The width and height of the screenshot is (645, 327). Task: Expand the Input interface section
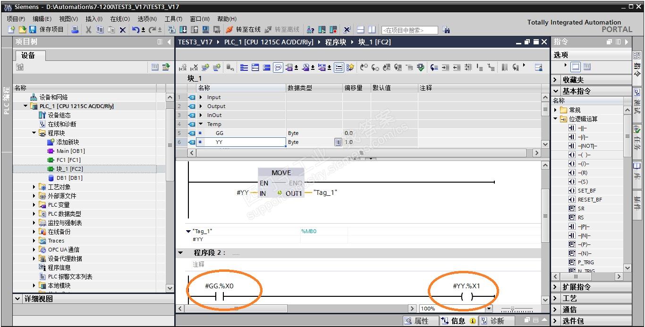[x=201, y=97]
